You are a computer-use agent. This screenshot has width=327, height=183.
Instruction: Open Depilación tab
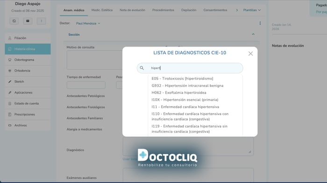(189, 10)
